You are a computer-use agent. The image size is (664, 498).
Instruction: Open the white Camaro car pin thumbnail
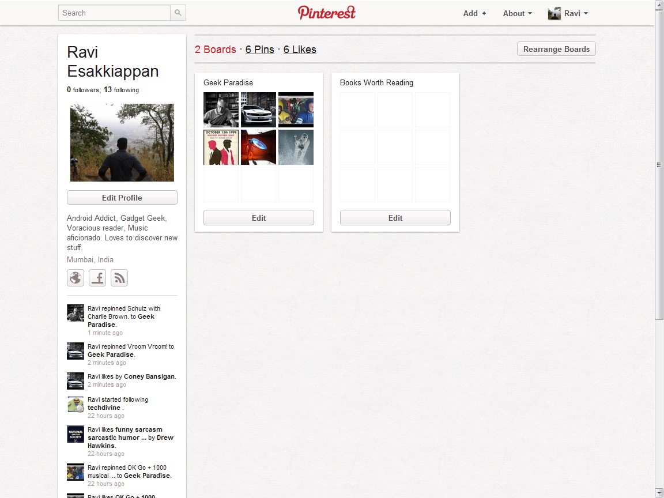click(x=258, y=110)
